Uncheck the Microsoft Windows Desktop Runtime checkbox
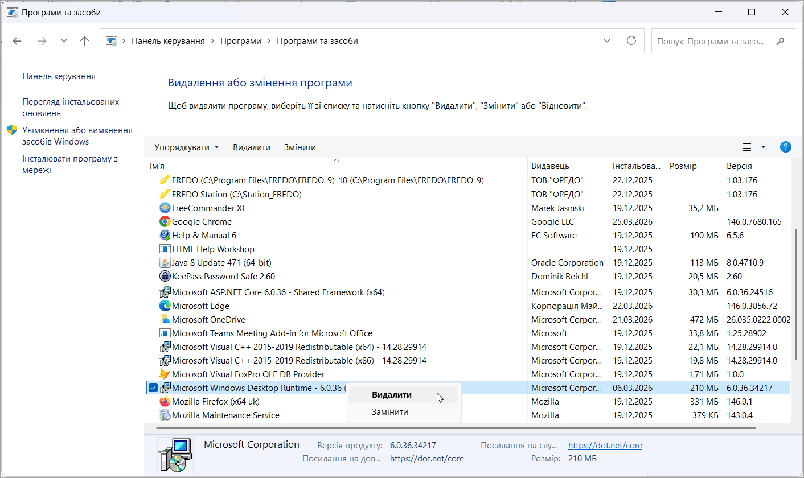Image resolution: width=804 pixels, height=478 pixels. [153, 388]
